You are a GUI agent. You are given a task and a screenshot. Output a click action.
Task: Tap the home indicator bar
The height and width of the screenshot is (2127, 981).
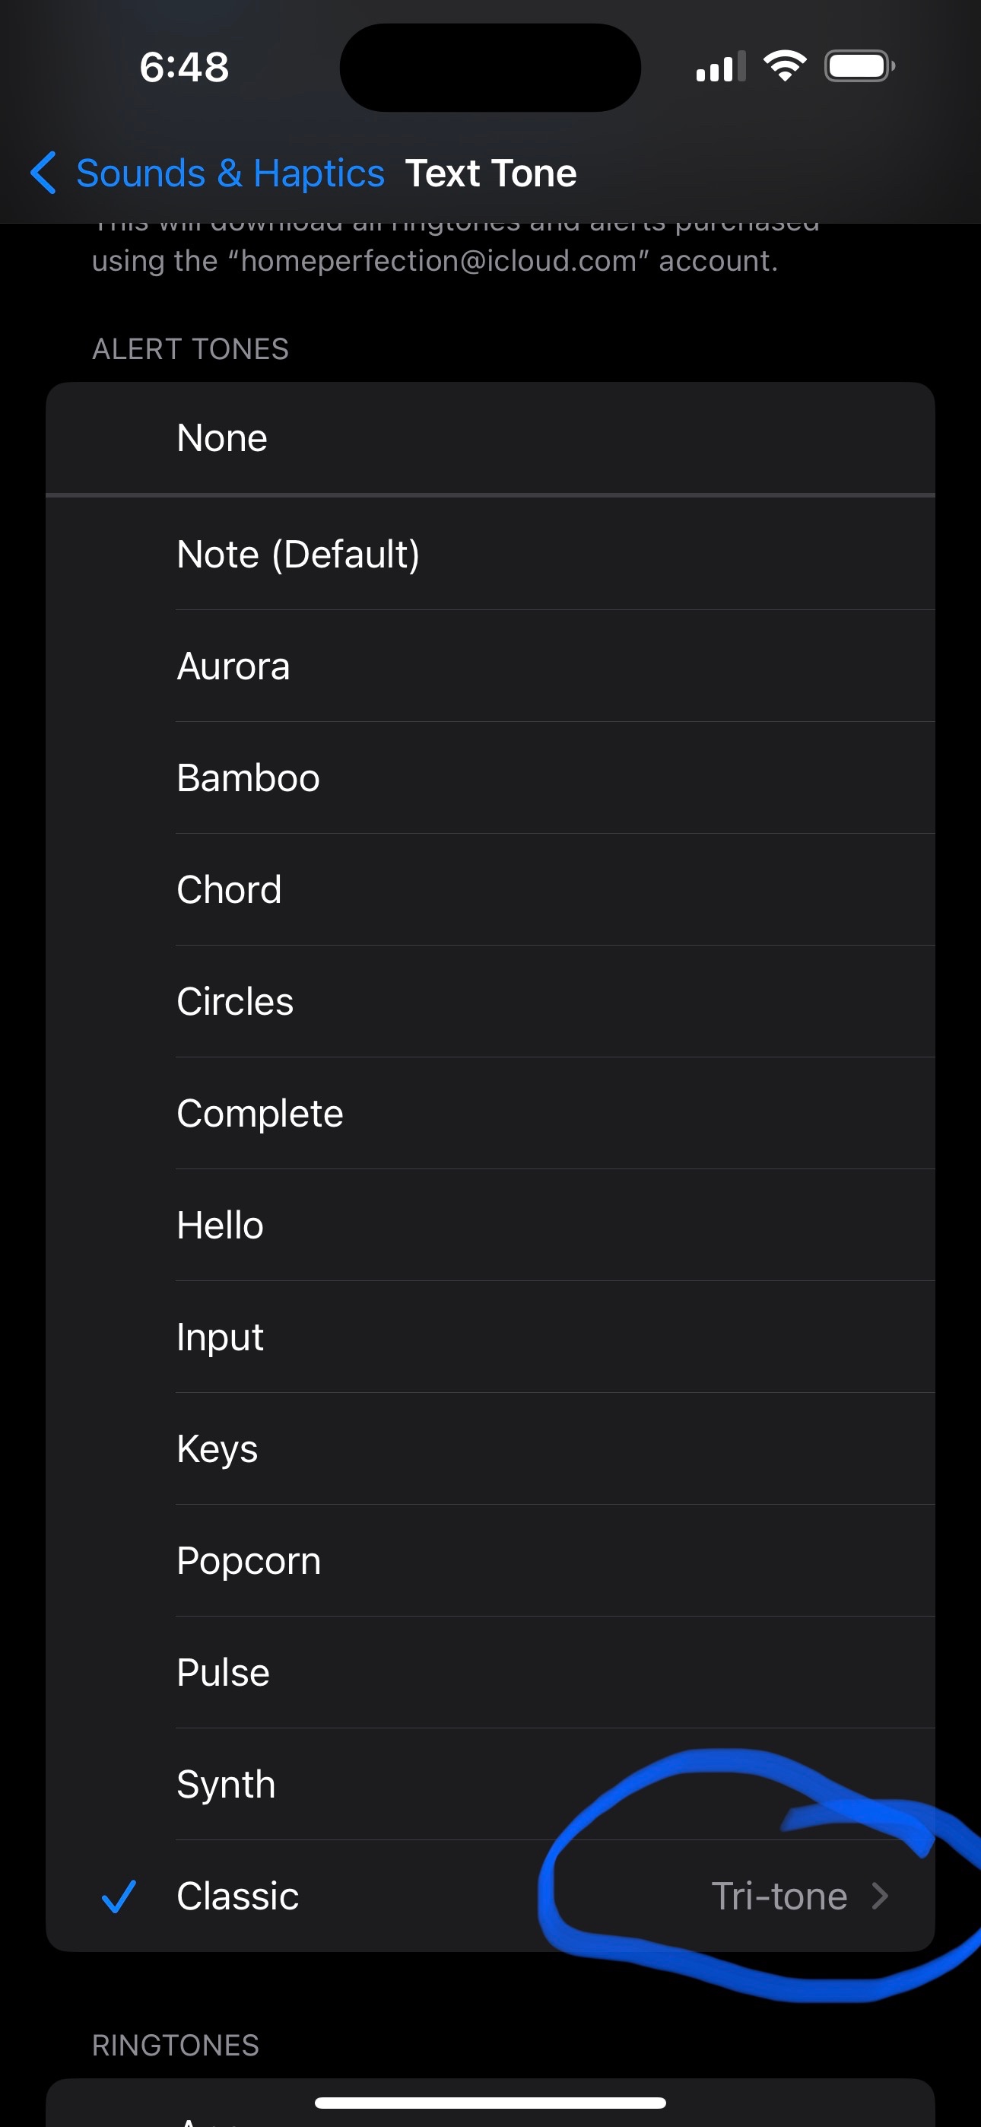(490, 2102)
